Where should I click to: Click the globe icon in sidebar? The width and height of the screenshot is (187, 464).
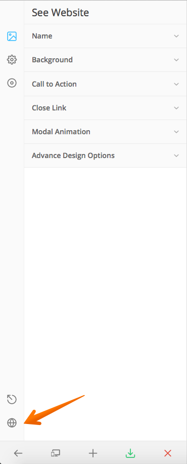coord(12,423)
